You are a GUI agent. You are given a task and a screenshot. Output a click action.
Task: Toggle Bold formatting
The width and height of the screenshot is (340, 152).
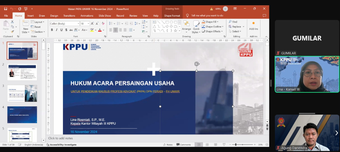pos(52,30)
